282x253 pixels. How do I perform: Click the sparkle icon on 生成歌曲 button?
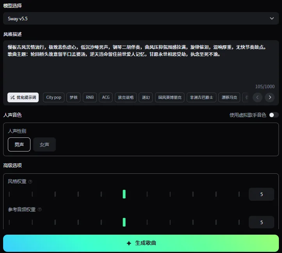coord(129,243)
